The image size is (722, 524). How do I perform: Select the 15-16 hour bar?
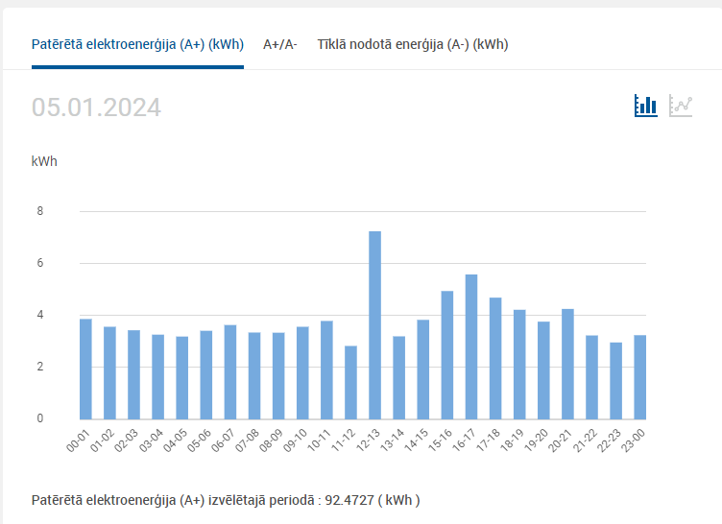click(447, 355)
